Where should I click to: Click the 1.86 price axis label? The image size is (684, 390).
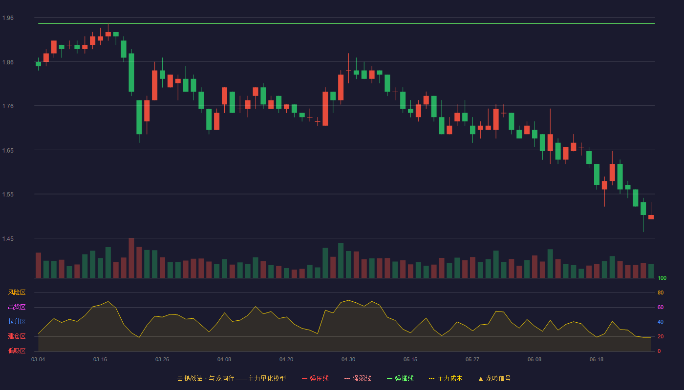(x=8, y=62)
